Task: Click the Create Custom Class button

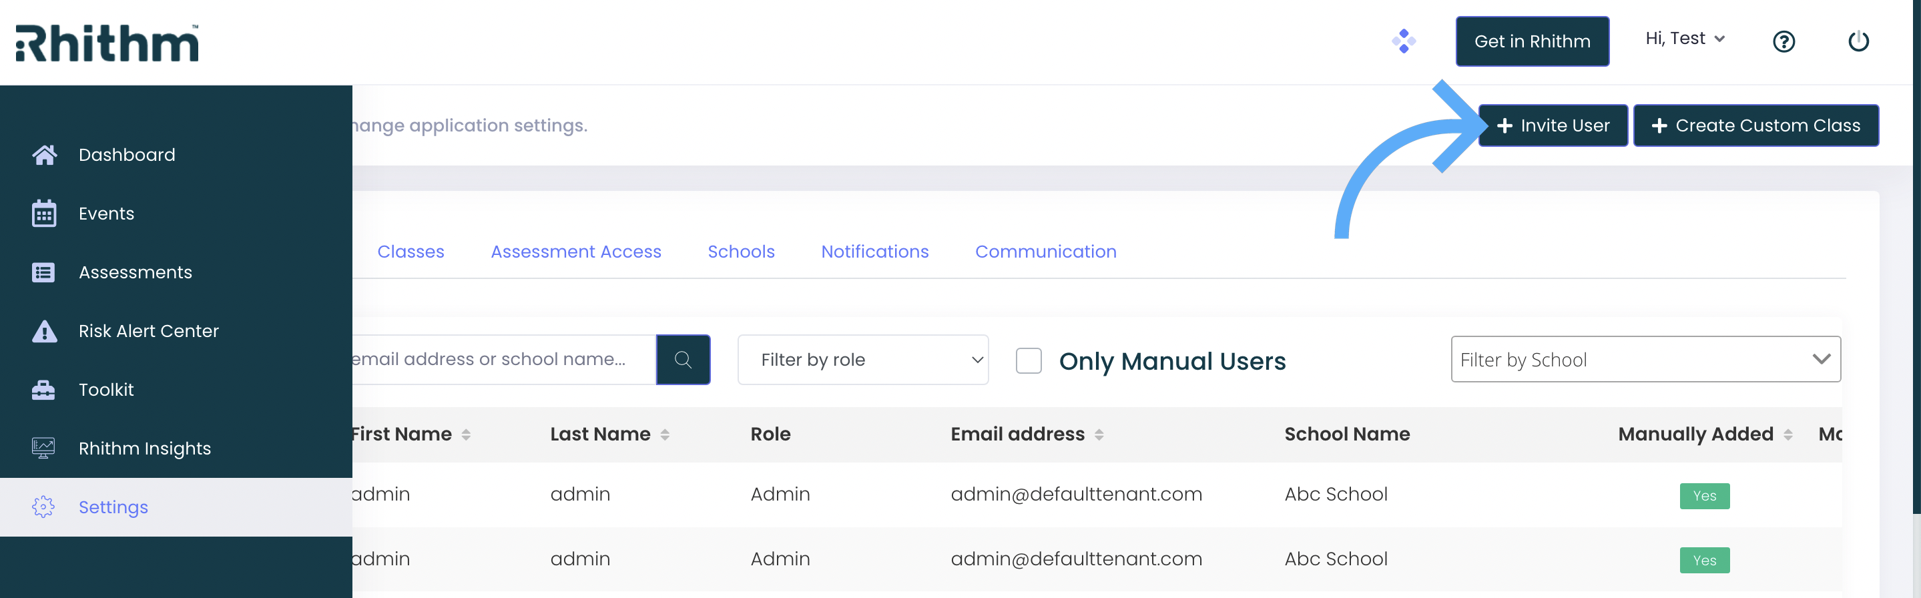Action: click(1755, 125)
